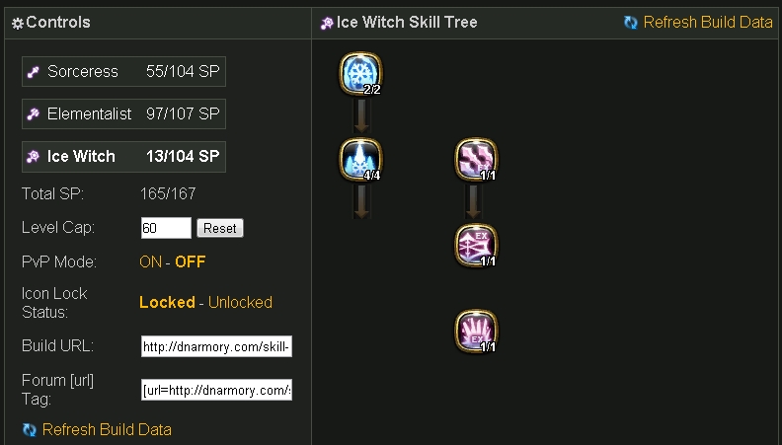Select the ice spikes skill icon 4/4
Image resolution: width=782 pixels, height=445 pixels.
point(360,159)
